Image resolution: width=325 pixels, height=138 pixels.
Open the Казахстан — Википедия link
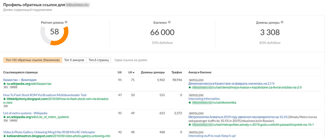(20, 80)
